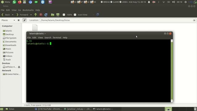
Task: Toggle text-based location bar with pencil button
Action: click(x=25, y=20)
